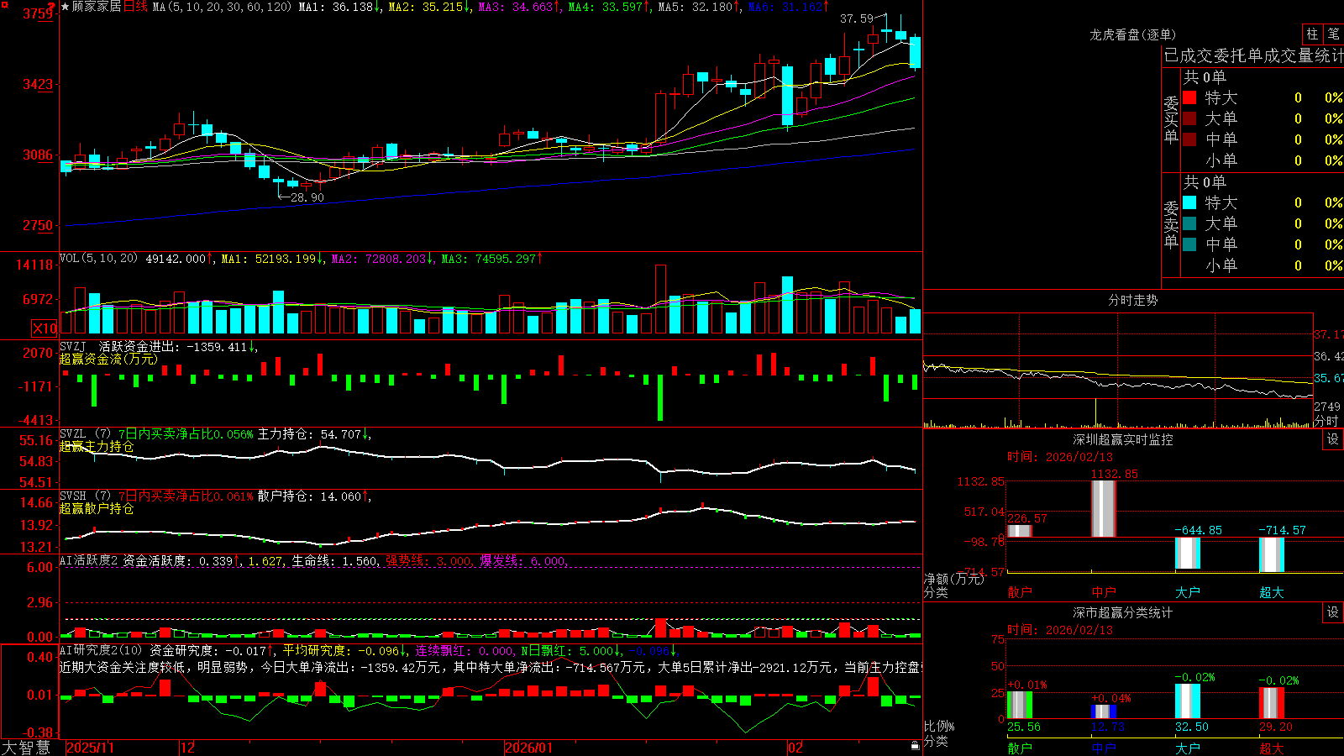This screenshot has height=756, width=1344.
Task: Click the red 特大 buy-order color swatch
Action: [1189, 97]
